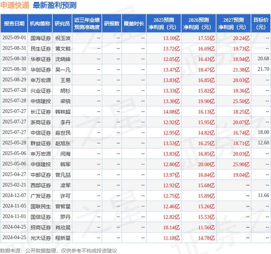
Task: Select the 兴业证券 institution cell
Action: [x=41, y=91]
